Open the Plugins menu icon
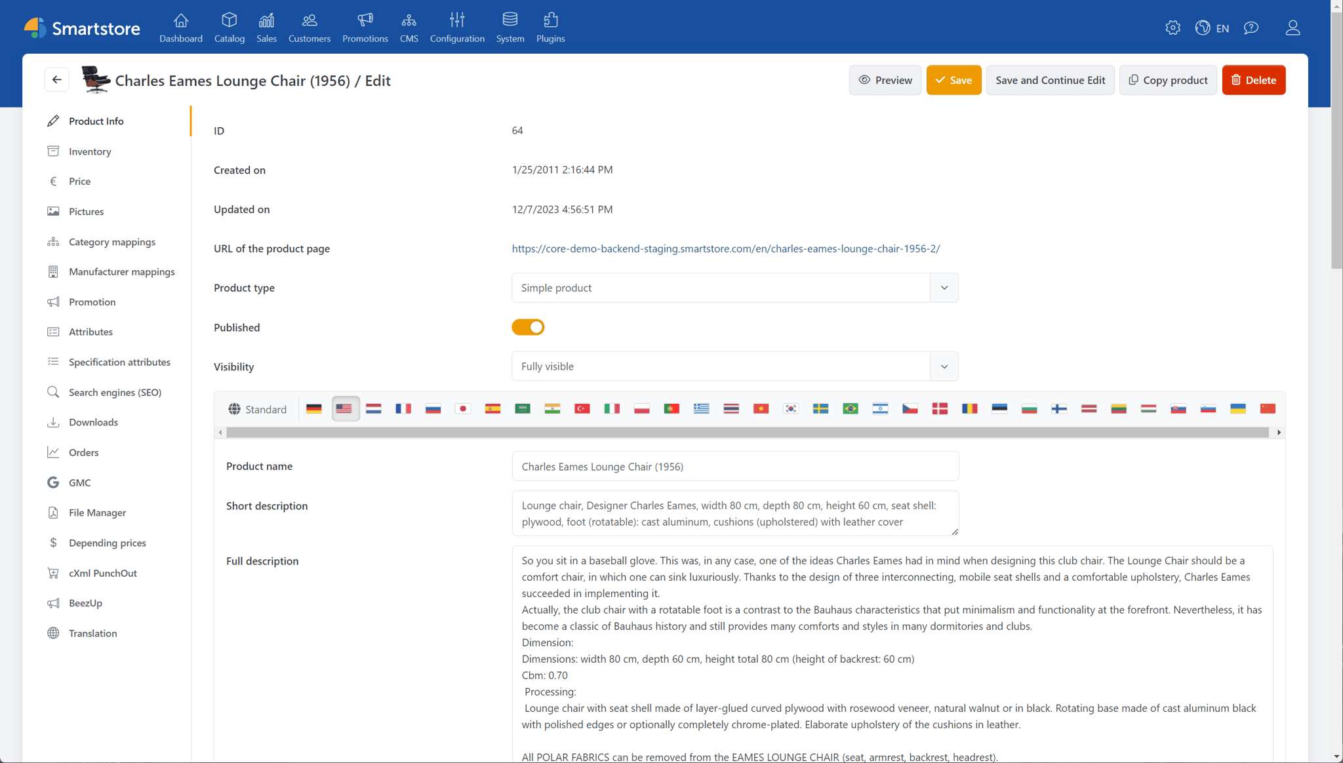The image size is (1343, 763). click(550, 28)
